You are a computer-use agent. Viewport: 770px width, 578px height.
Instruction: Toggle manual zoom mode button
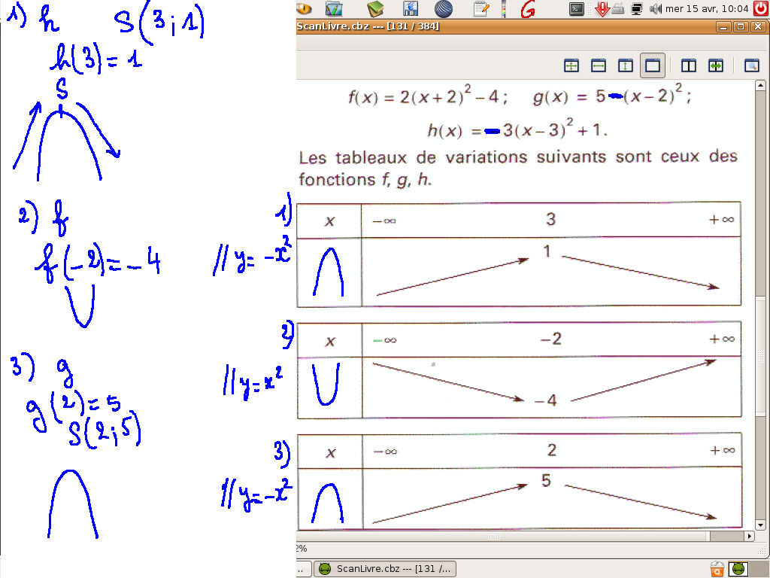pyautogui.click(x=652, y=66)
